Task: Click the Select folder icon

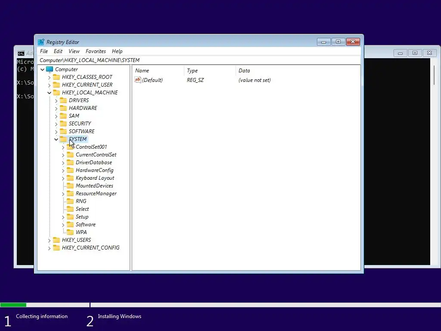Action: (x=70, y=209)
